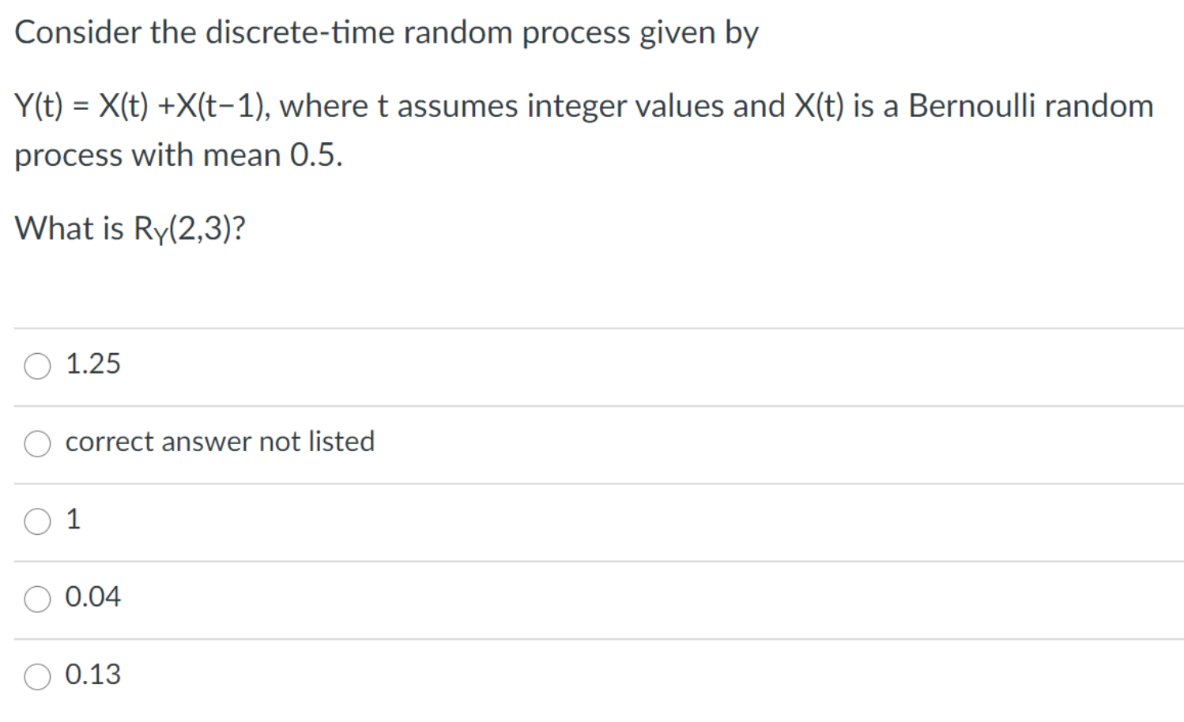Click the 0.13 label text
1184x722 pixels.
point(93,675)
